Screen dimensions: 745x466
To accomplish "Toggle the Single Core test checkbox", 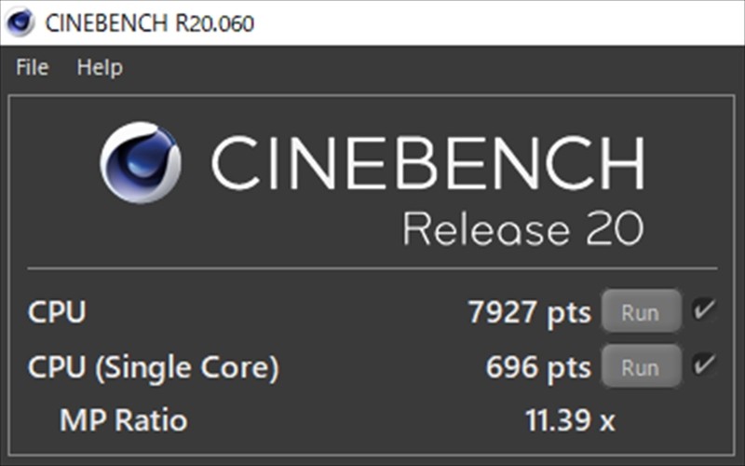I will 704,365.
